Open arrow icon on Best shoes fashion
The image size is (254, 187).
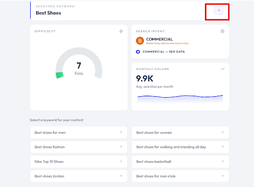coord(121,147)
